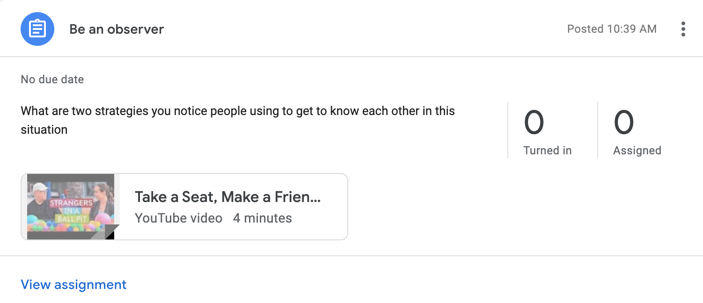Click the man in white cap on thumbnail
This screenshot has height=303, width=703.
pos(41,199)
